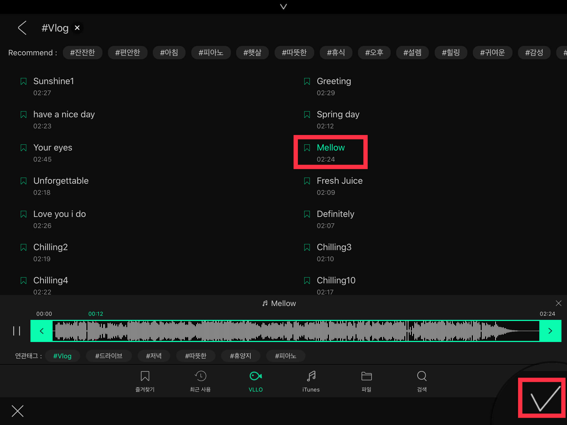The height and width of the screenshot is (425, 567).
Task: Seek within the Mellow waveform
Action: pyautogui.click(x=296, y=331)
